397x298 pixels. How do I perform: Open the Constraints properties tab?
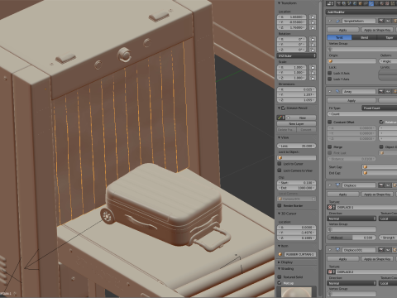366,3
